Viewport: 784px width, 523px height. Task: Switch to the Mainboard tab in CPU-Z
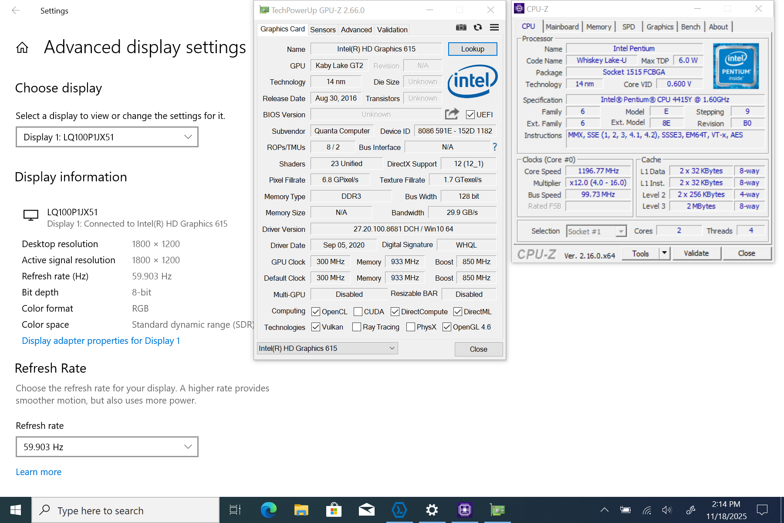coord(562,27)
